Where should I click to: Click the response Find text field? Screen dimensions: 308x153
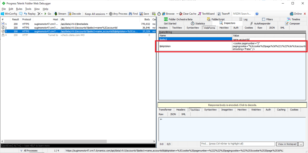tap(237, 144)
